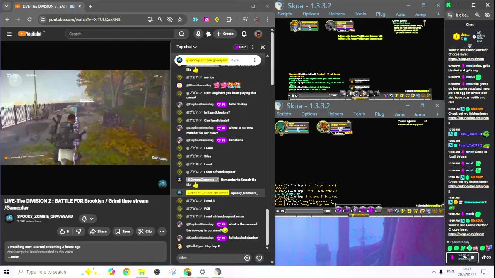Click the Create button on YouTube
The image size is (495, 278).
pos(225,34)
